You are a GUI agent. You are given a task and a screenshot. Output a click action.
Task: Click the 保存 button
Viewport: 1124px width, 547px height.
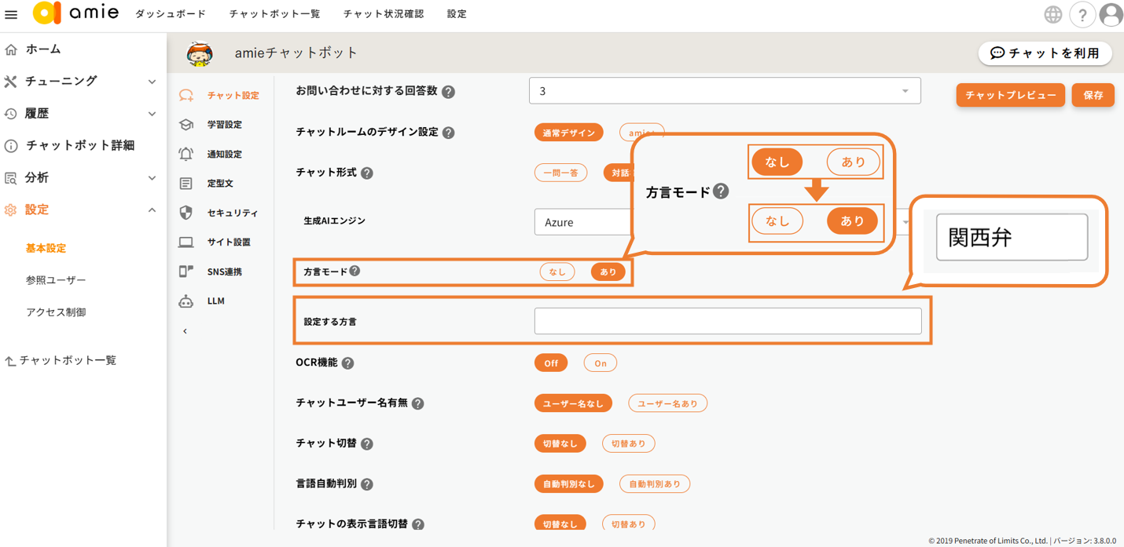(1093, 95)
